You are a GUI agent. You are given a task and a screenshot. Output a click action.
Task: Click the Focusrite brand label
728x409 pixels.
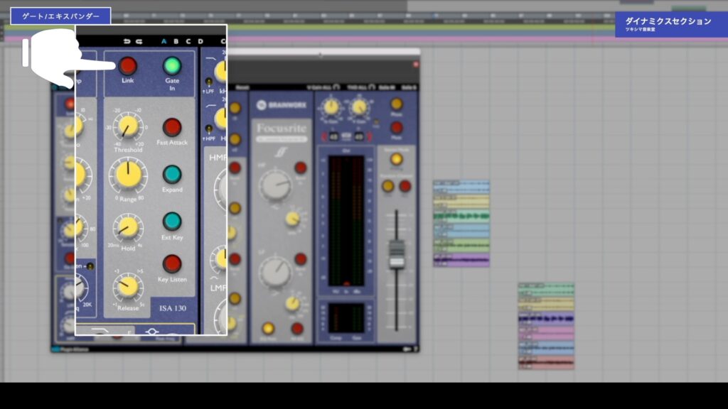click(282, 128)
